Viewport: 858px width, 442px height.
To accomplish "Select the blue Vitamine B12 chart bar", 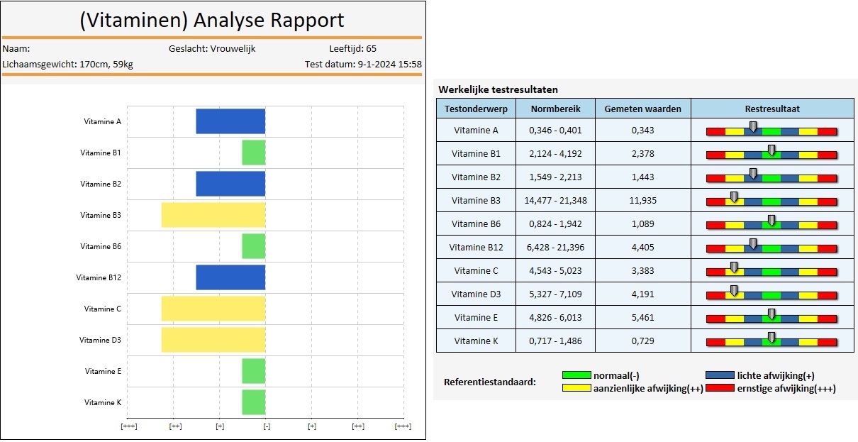I will pyautogui.click(x=230, y=277).
